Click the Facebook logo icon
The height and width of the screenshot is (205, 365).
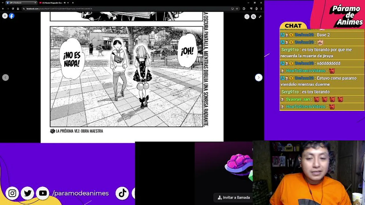(12, 16)
